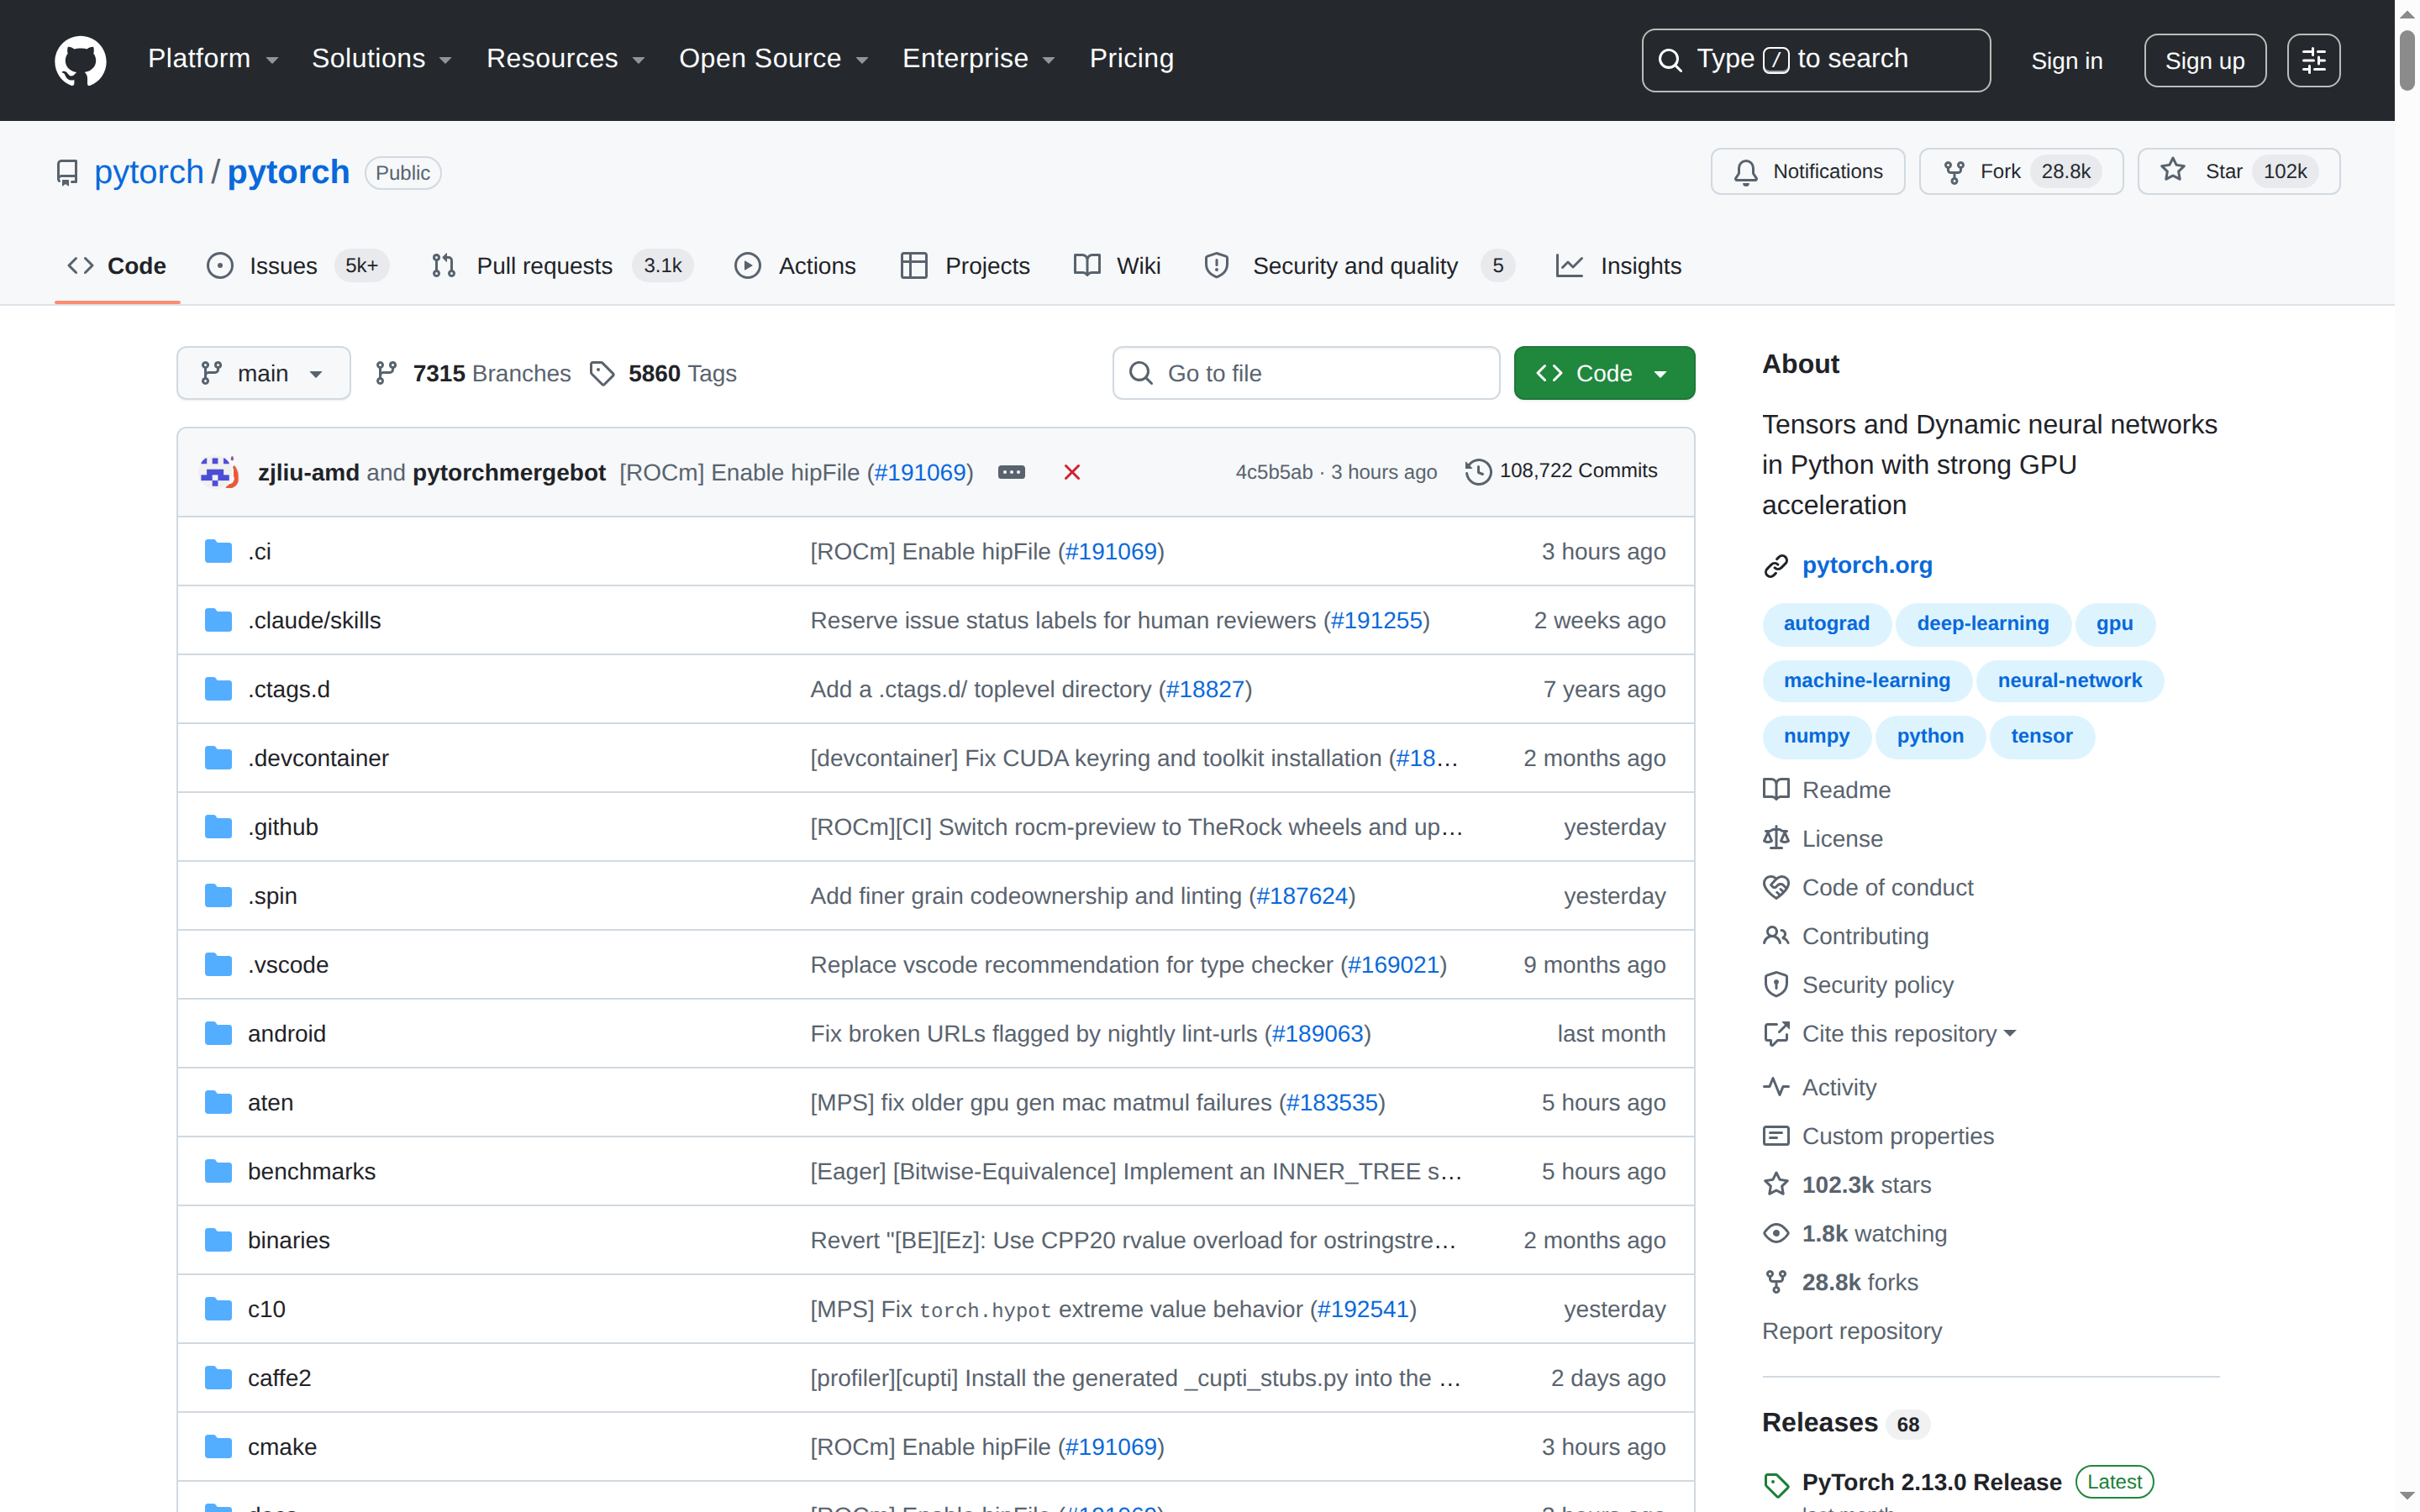Viewport: 2420px width, 1512px height.
Task: Click the License scales icon
Action: pos(1776,838)
